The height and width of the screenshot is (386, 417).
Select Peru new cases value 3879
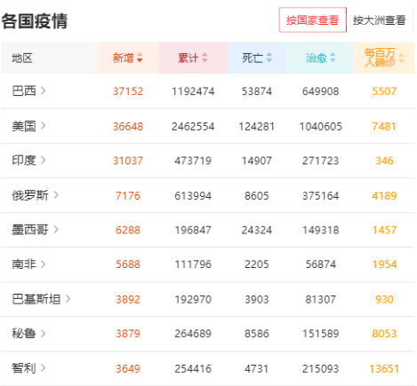pyautogui.click(x=128, y=334)
